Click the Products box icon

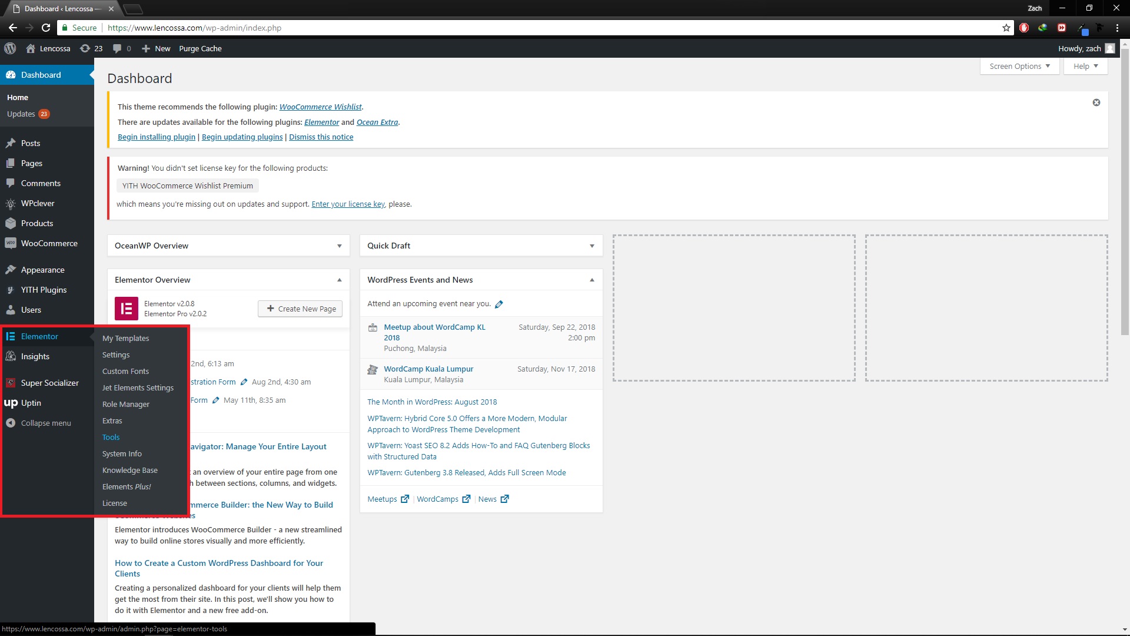pyautogui.click(x=11, y=223)
